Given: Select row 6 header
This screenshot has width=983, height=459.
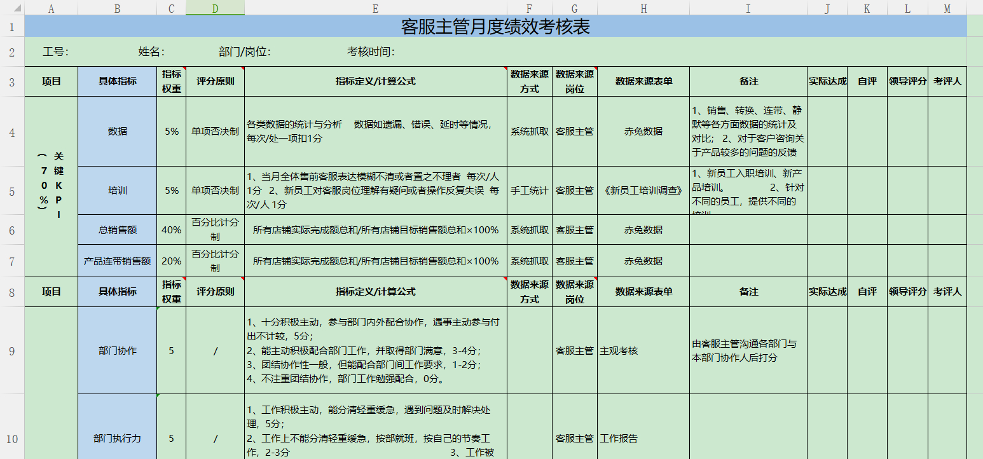Looking at the screenshot, I should 12,229.
